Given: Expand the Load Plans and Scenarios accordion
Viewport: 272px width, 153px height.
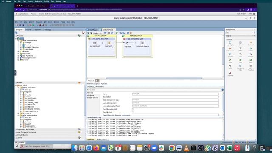Looking at the screenshot, I should (26, 132).
